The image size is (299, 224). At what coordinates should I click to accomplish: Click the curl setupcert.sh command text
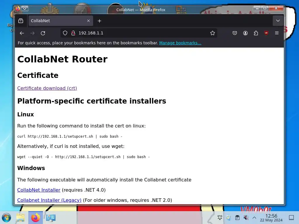(x=70, y=136)
